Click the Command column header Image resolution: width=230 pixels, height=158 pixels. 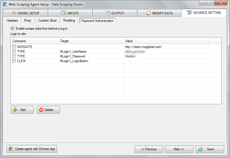point(35,41)
